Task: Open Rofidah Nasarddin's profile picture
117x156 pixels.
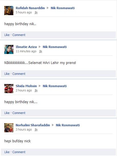Action: pos(9,11)
